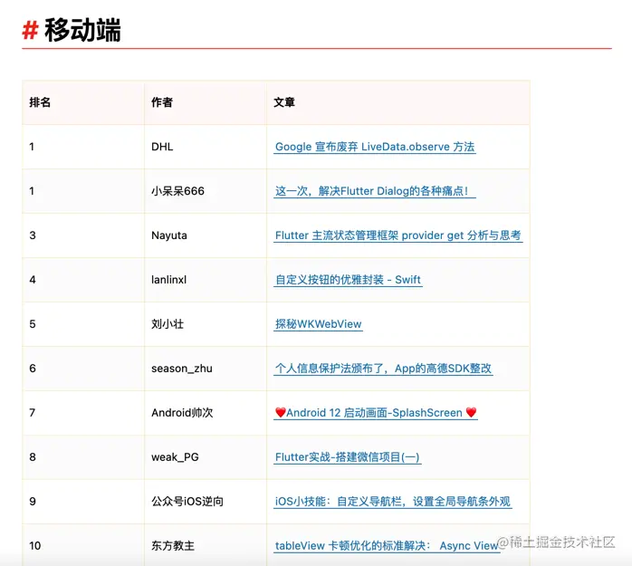Select author name 公众号iOS逆向
This screenshot has height=566, width=632.
pyautogui.click(x=187, y=502)
